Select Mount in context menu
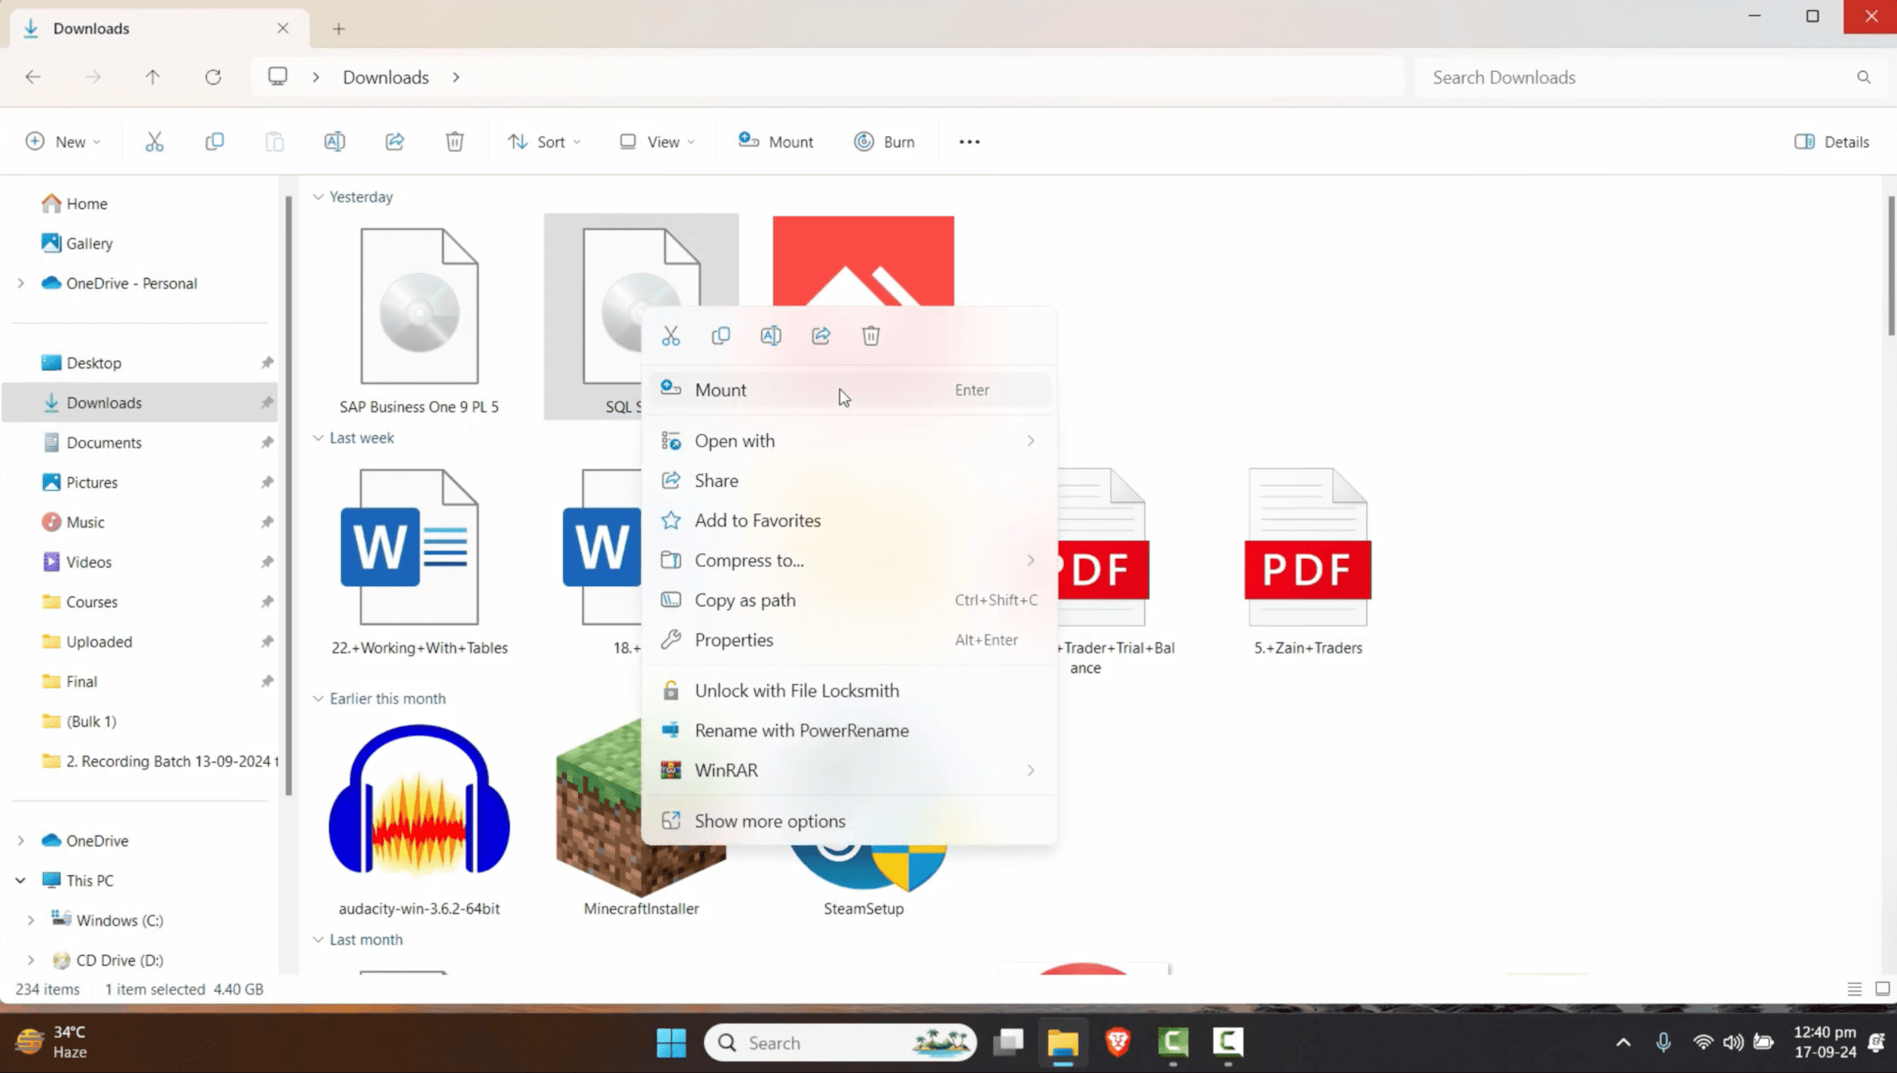This screenshot has width=1897, height=1073. coord(721,390)
